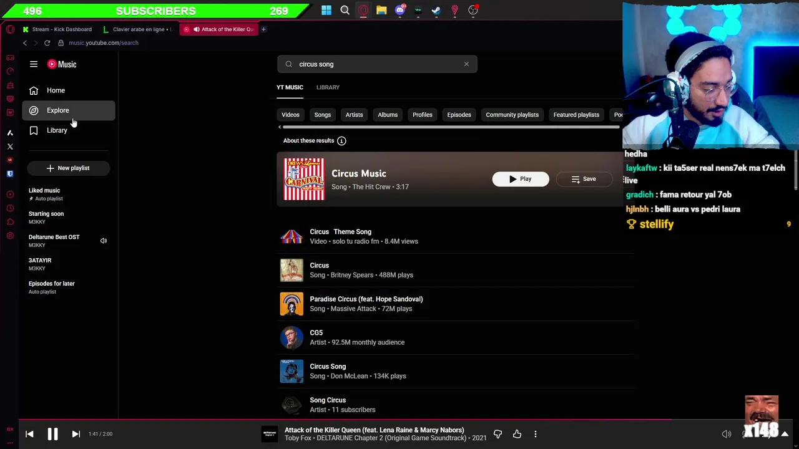This screenshot has width=799, height=449.
Task: Save the Circus Music song
Action: 584,179
